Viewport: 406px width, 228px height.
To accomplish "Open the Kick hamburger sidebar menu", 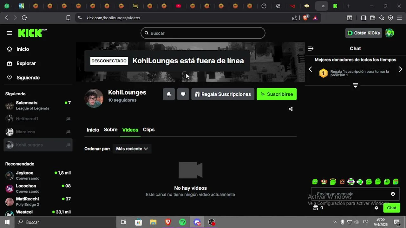I will 10,33.
